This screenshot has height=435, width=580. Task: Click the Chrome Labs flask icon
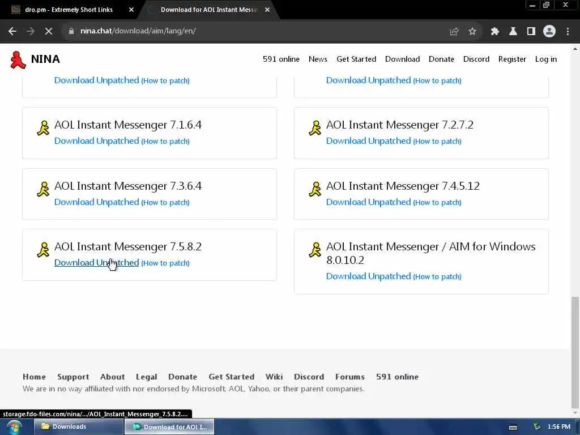pos(513,32)
